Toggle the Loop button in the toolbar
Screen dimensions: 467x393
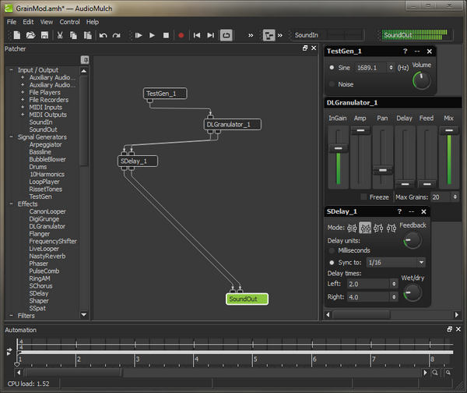(226, 35)
